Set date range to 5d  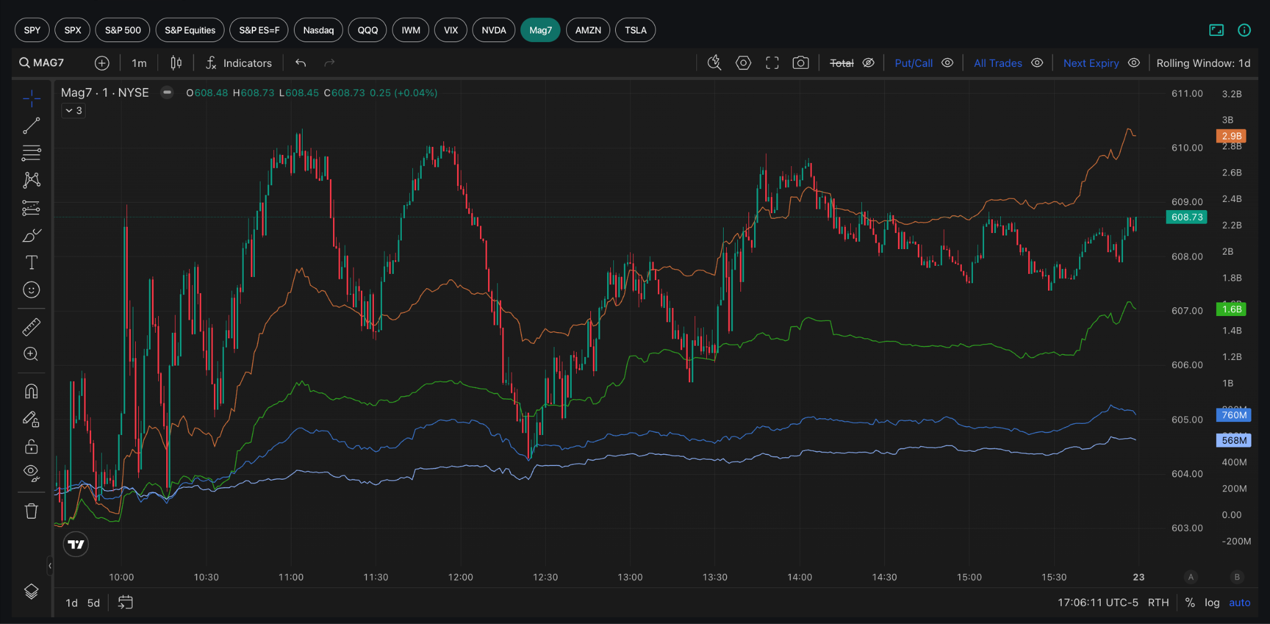tap(94, 603)
